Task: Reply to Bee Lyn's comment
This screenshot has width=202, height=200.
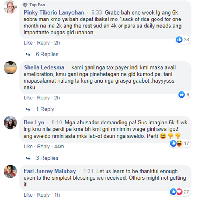Action: point(43,147)
